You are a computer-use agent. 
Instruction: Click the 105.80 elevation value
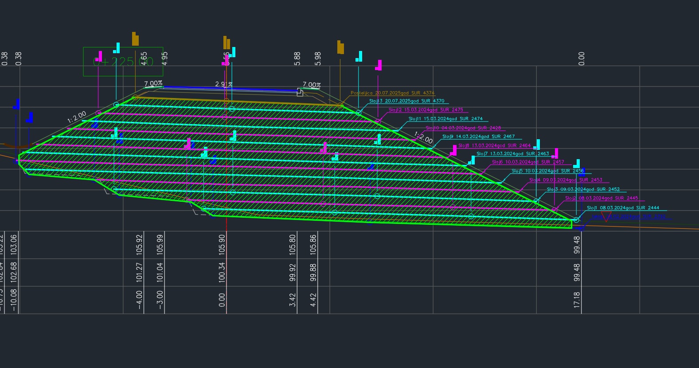click(x=293, y=244)
